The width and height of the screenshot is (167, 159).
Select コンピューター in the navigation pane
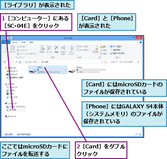pyautogui.click(x=11, y=104)
